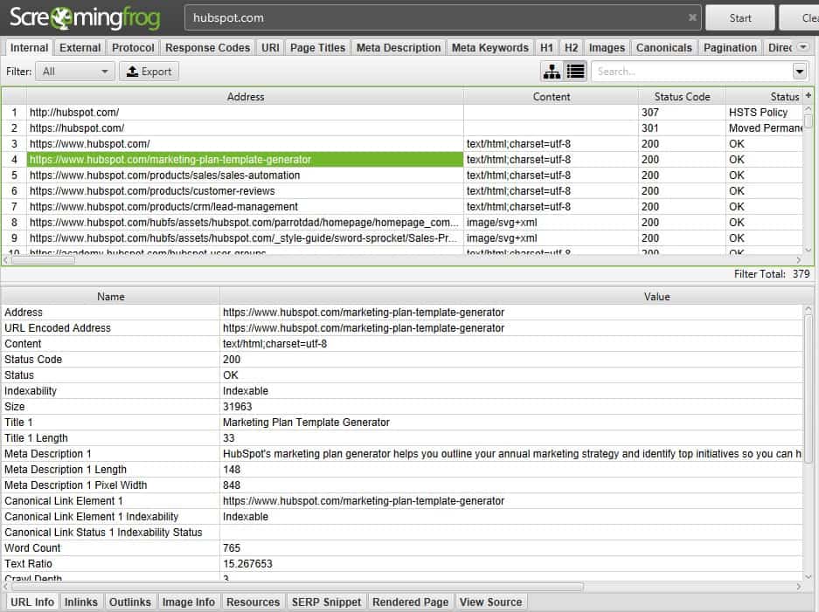The height and width of the screenshot is (612, 819).
Task: Sort by Status Code column header
Action: [682, 97]
